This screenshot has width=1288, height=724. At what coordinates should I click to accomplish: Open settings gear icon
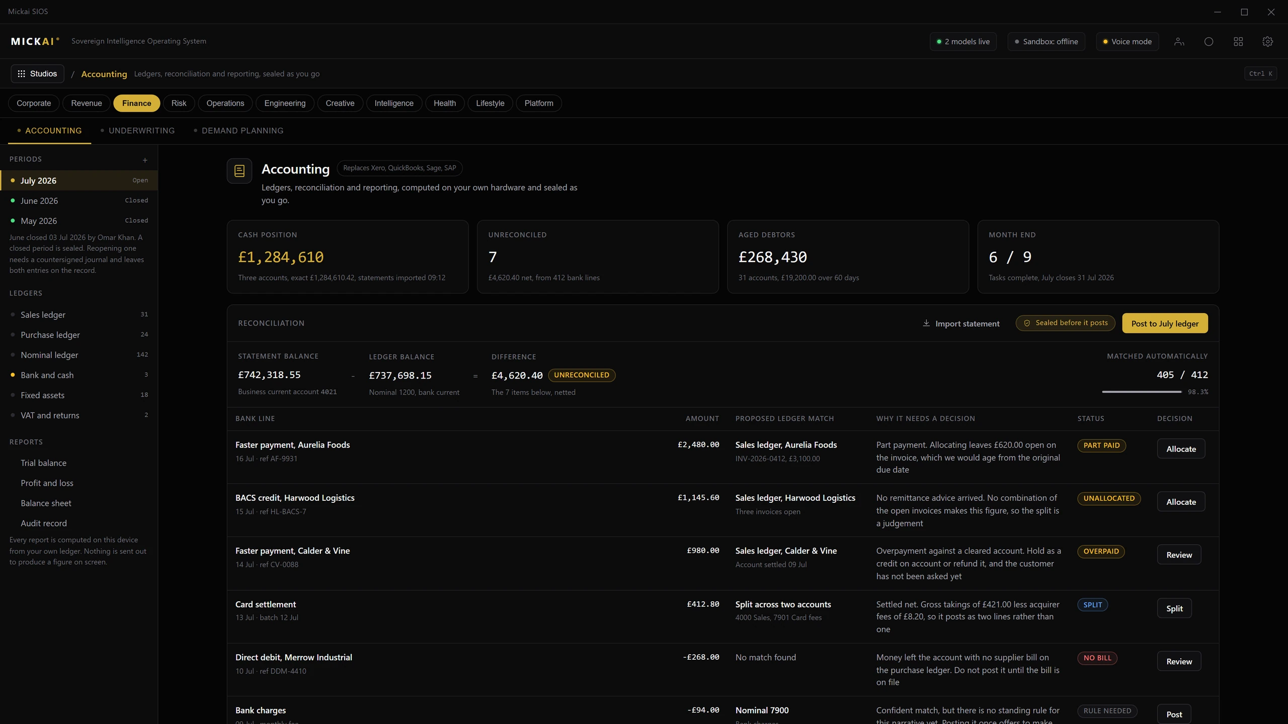coord(1267,42)
